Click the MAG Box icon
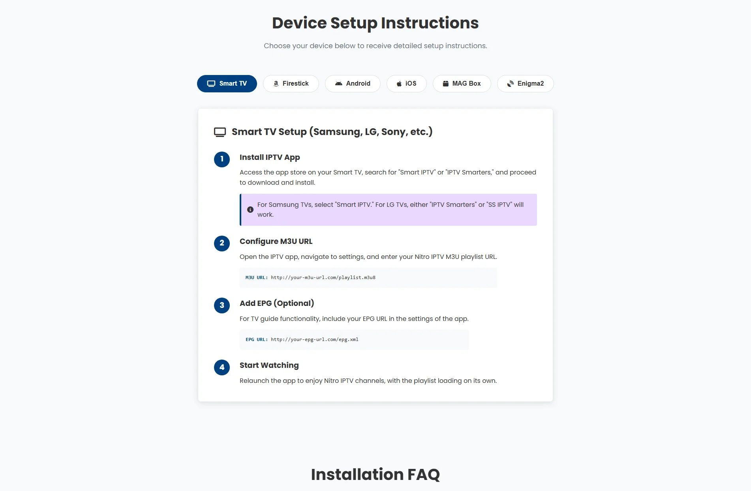The height and width of the screenshot is (491, 751). (446, 84)
